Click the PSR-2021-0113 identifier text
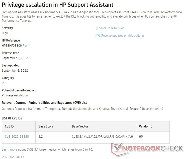This screenshot has width=185, height=159. click(13, 157)
